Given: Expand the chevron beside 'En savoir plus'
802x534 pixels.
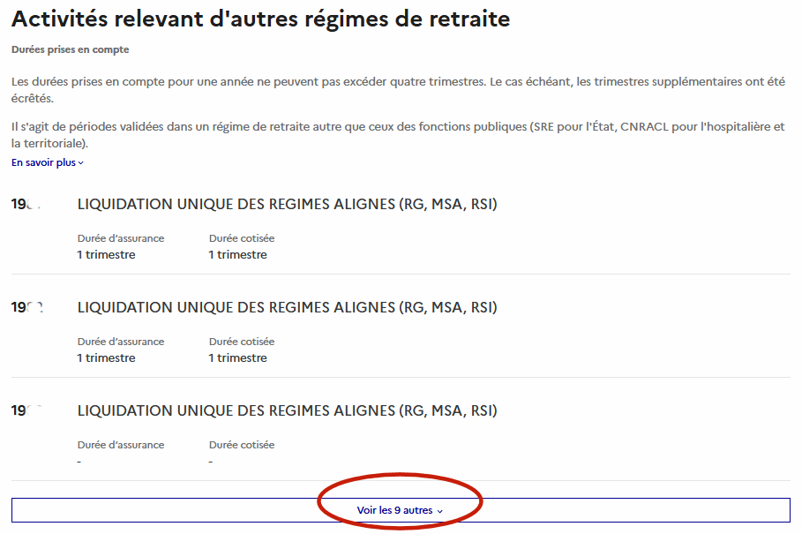Looking at the screenshot, I should pos(81,163).
